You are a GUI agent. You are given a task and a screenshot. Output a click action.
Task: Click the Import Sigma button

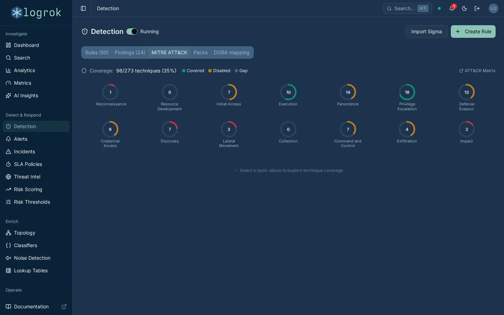point(427,31)
